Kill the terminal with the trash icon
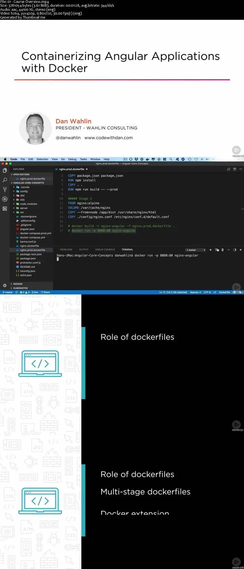The height and width of the screenshot is (569, 244). tap(222, 250)
